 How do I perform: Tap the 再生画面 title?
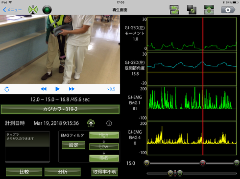[120, 10]
